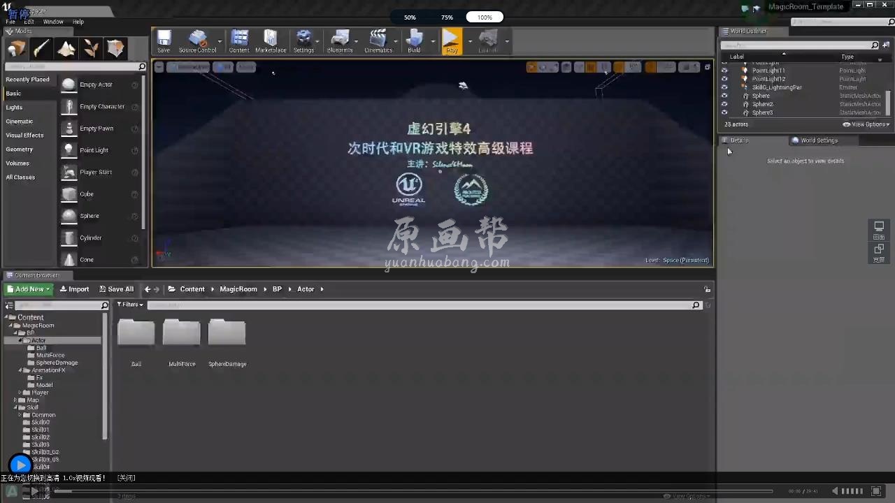
Task: Click the Sphere placement icon
Action: point(69,216)
